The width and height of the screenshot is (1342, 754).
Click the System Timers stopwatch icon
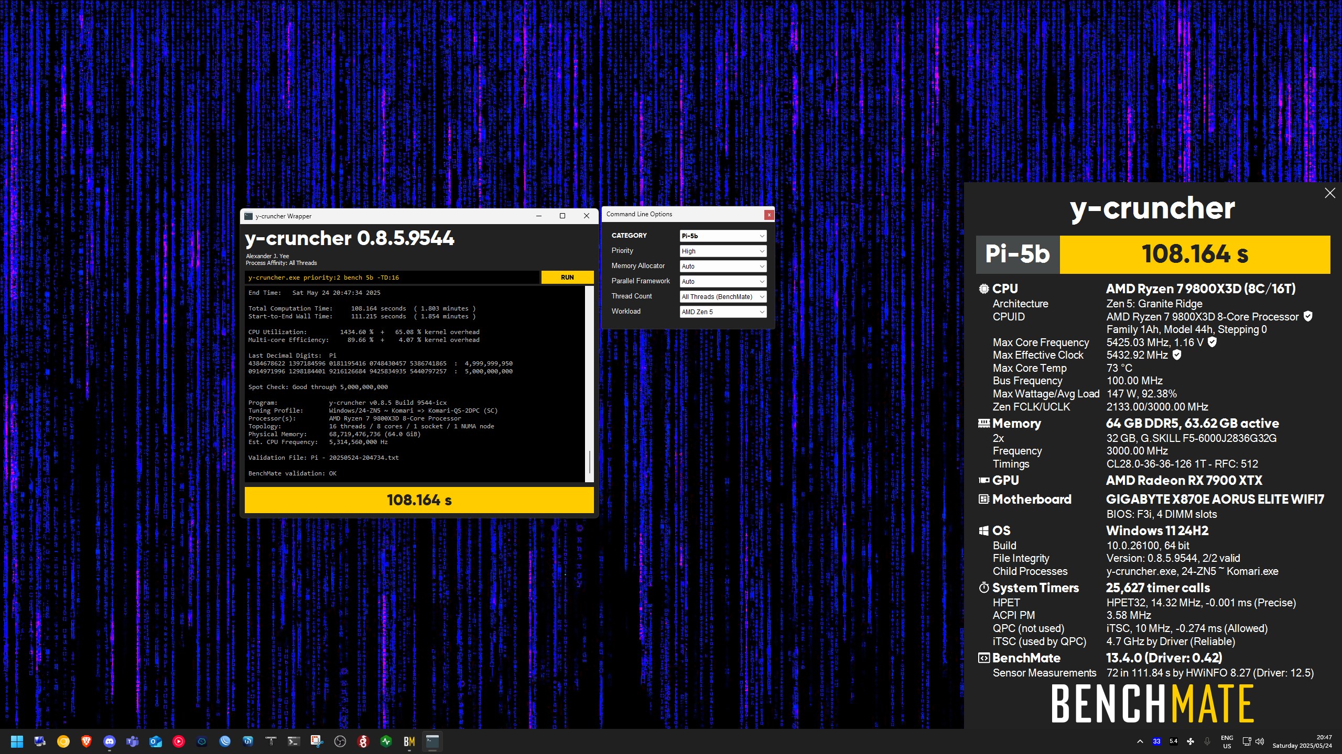(x=983, y=587)
